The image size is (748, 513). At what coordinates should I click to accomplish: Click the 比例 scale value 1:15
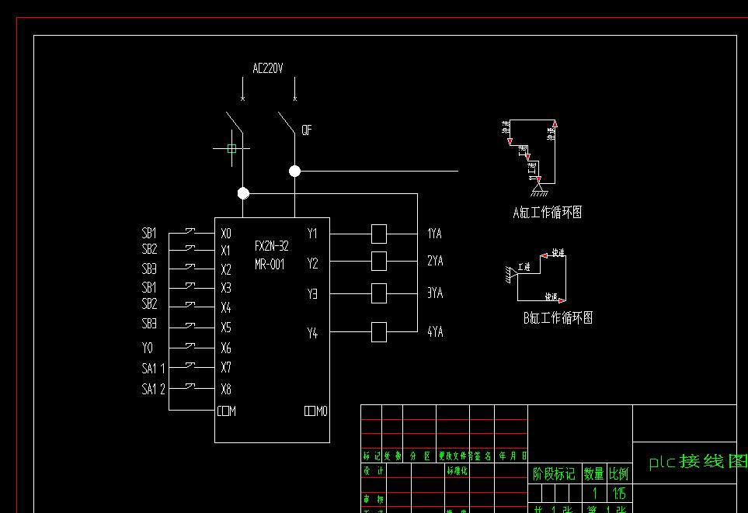619,493
